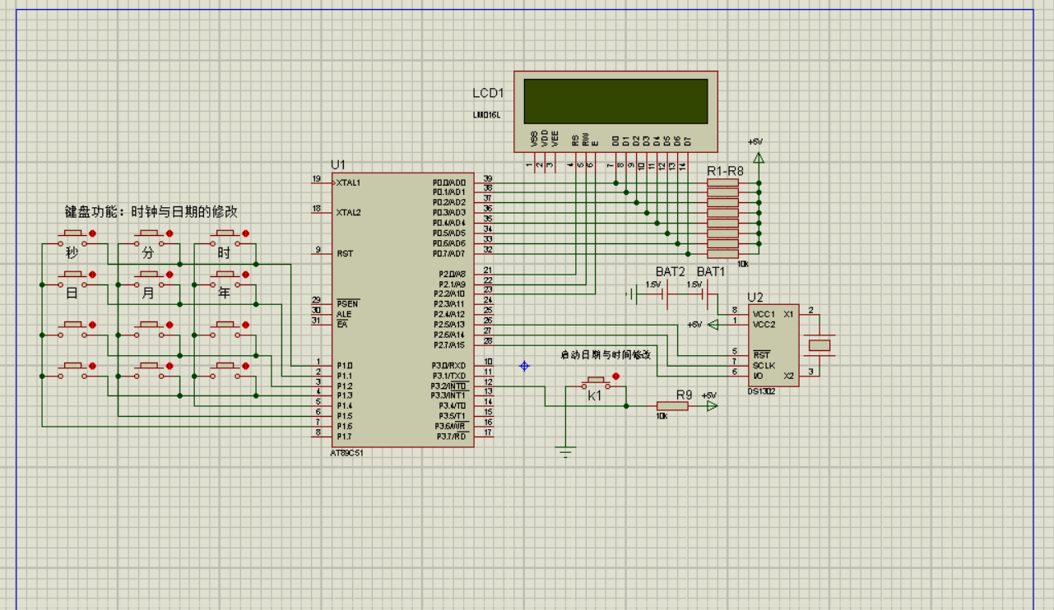The image size is (1054, 610).
Task: Toggle the red latch dot on 年 button
Action: click(244, 274)
